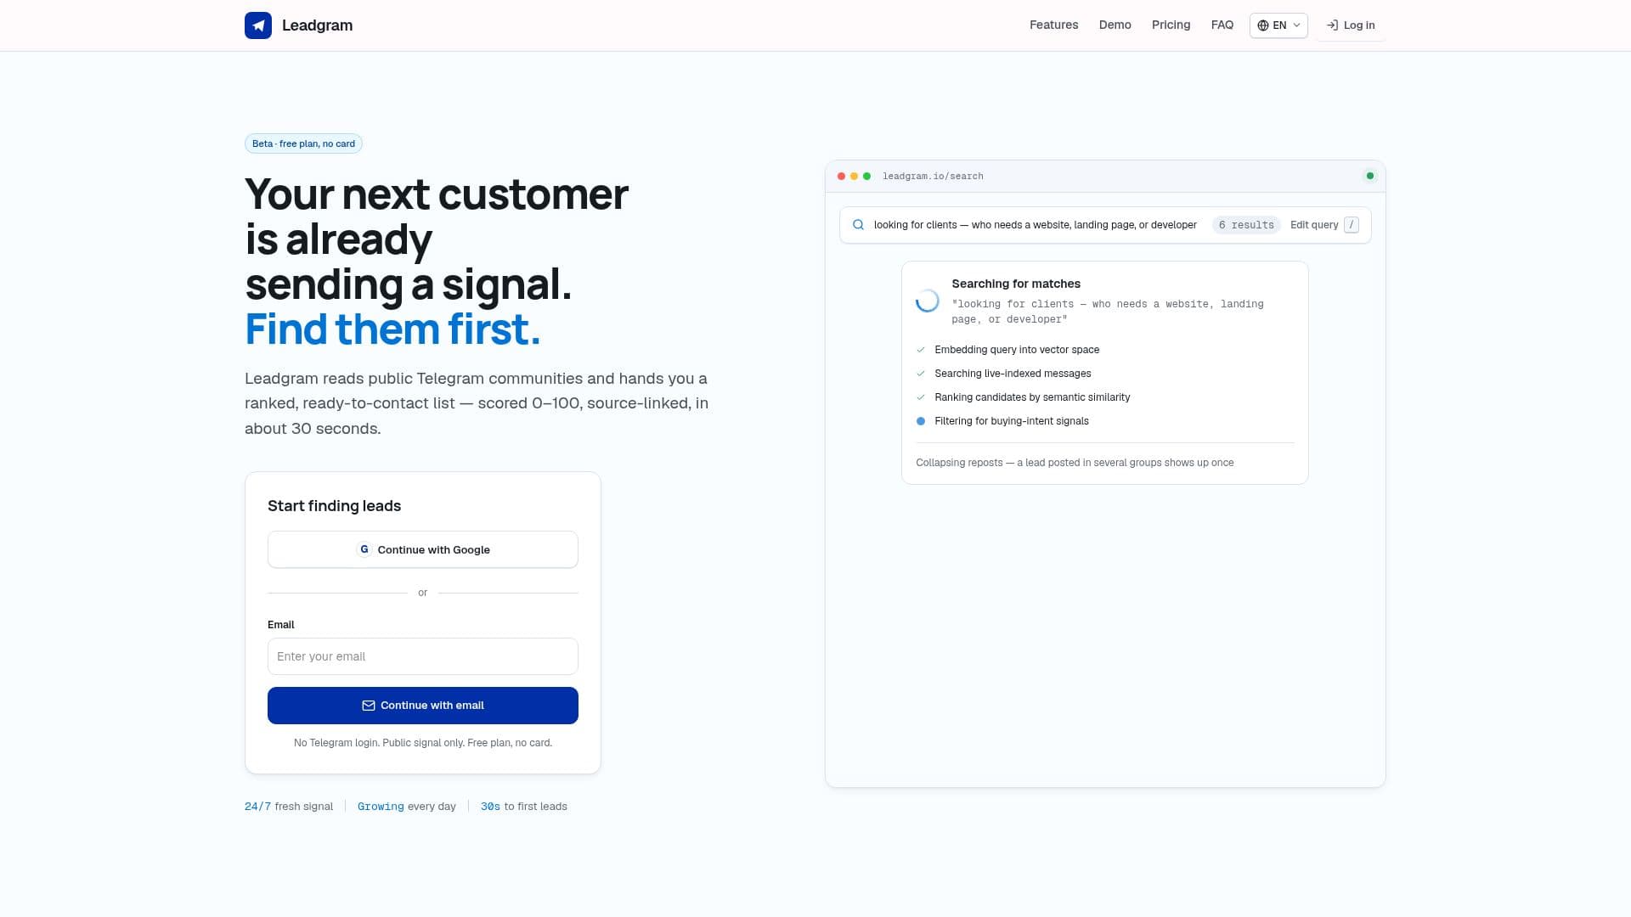Click the blue dot beside Filtering for buying-intent signals
This screenshot has height=917, width=1631.
[x=921, y=421]
